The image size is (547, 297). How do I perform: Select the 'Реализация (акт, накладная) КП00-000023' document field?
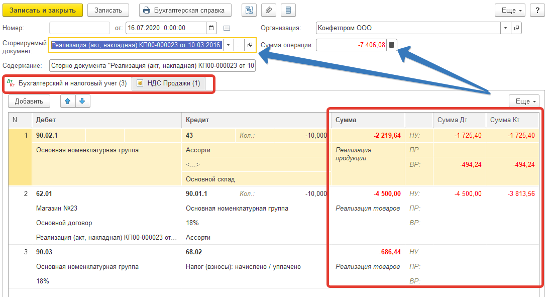point(136,45)
